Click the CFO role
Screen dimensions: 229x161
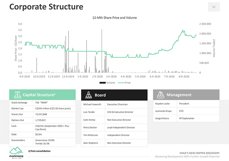[x=181, y=111]
